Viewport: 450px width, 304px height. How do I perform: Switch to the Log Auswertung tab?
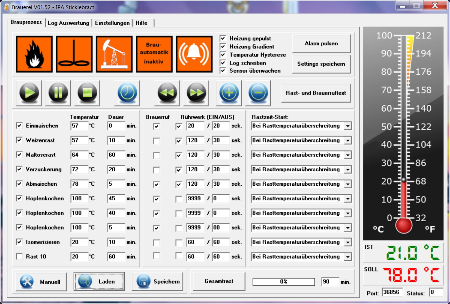[68, 23]
